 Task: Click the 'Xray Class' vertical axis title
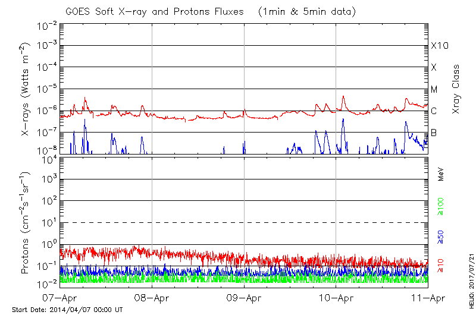coord(456,89)
